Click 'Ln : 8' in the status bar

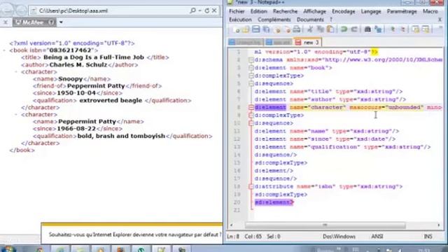[233, 237]
